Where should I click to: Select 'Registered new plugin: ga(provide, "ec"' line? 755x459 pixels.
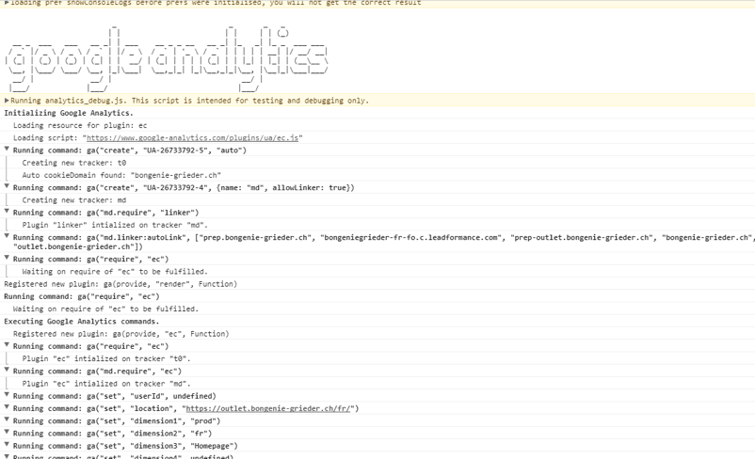(120, 334)
